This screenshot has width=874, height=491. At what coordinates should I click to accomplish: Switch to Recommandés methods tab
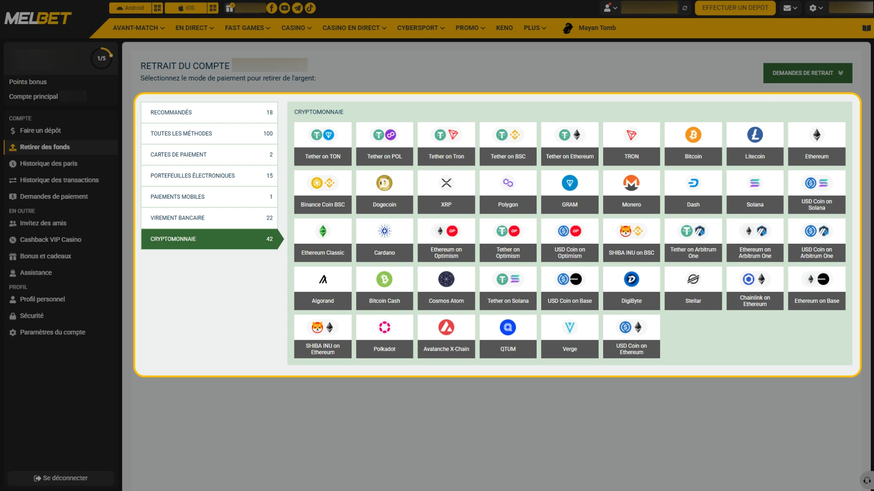tap(209, 112)
